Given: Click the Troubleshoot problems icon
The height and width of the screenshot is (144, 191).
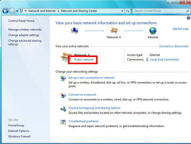Looking at the screenshot, I should [x=63, y=122].
